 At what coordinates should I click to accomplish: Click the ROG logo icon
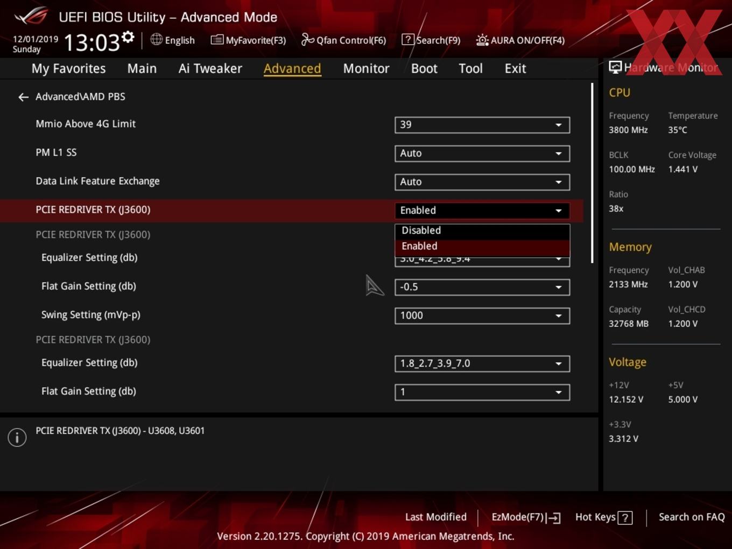(31, 16)
